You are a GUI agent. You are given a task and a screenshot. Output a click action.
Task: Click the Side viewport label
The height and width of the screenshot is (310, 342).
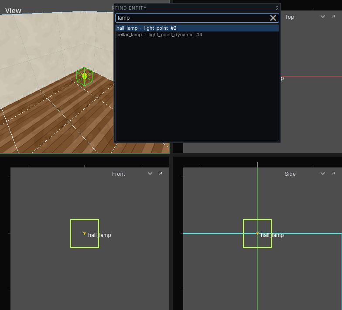(x=290, y=174)
